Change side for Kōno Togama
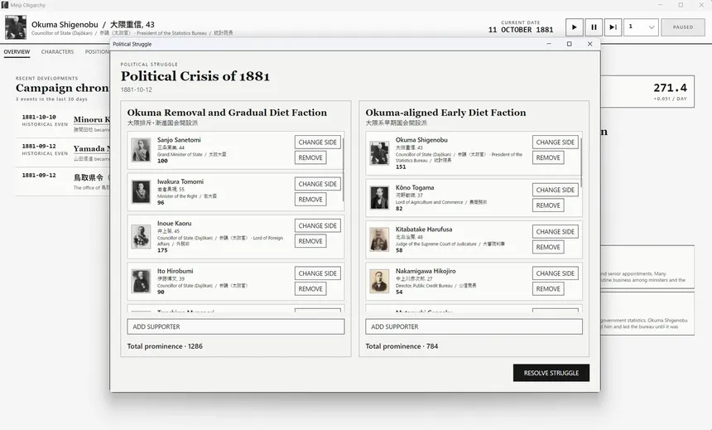This screenshot has height=430, width=712. click(x=556, y=190)
